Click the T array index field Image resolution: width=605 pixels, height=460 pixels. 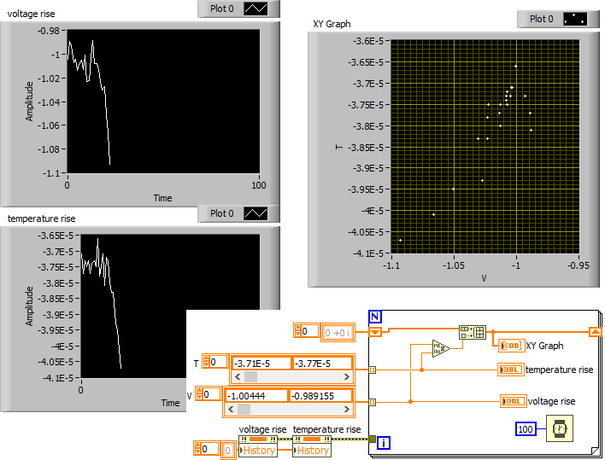click(218, 362)
